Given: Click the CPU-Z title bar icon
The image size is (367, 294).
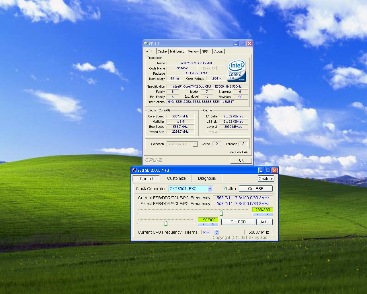Looking at the screenshot, I should click(x=146, y=44).
